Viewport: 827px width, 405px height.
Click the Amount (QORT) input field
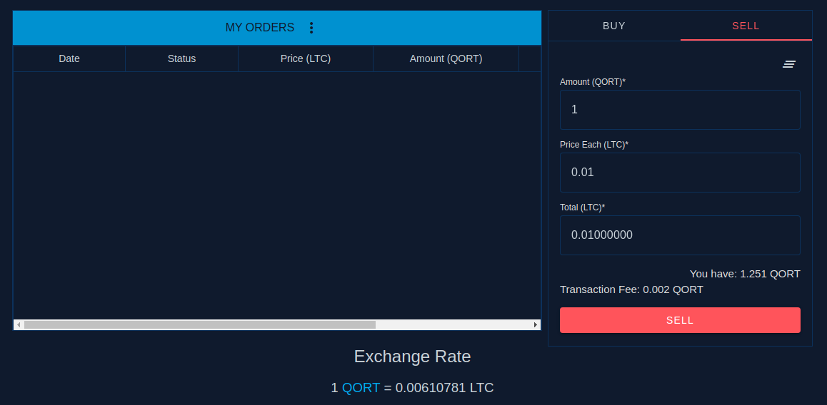tap(680, 110)
